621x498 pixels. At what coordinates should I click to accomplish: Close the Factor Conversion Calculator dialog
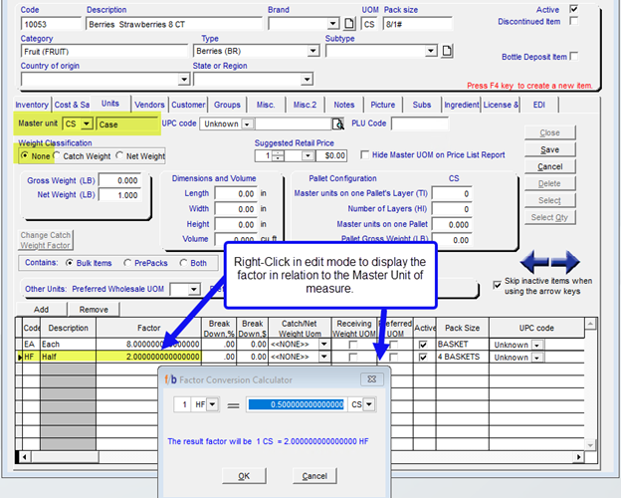(x=371, y=378)
